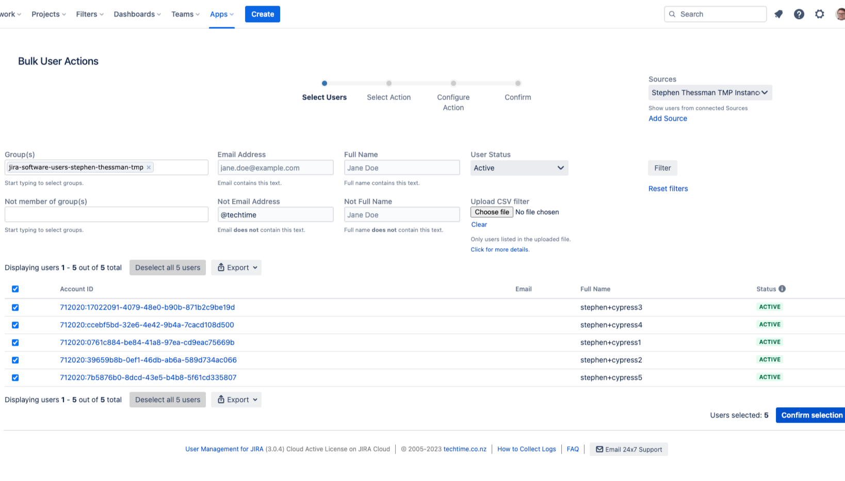Viewport: 845px width, 481px height.
Task: Open the Dashboards menu
Action: click(x=137, y=14)
